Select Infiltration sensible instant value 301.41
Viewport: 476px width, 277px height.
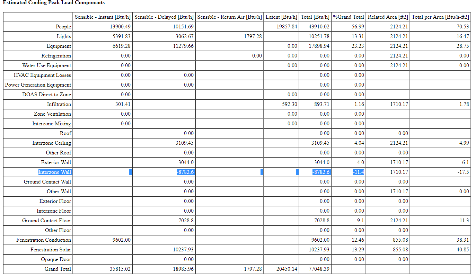(123, 104)
